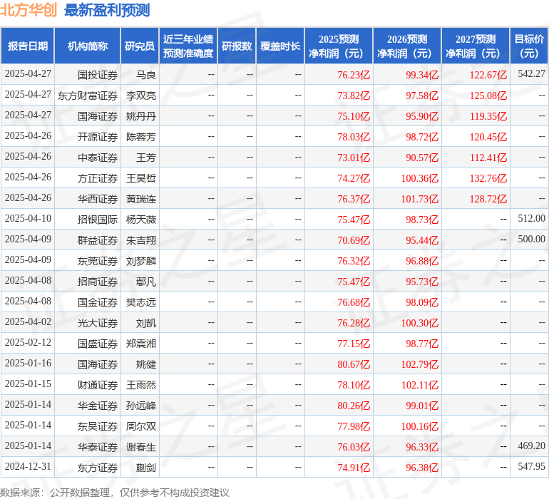Select analyst 陈蓉芳 in the 开源证券 row

coord(141,137)
